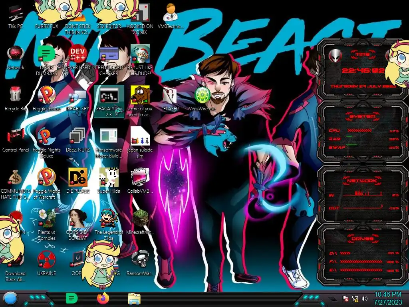
Task: Select the Recycle Bin icon
Action: (x=16, y=99)
